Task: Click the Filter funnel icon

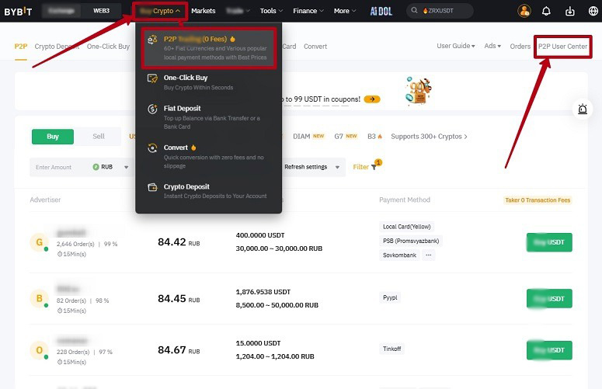Action: point(374,167)
